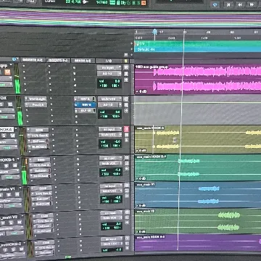Click volume field showing -2.0 on HOOK A
Viewport: 261px width, 261px height.
110,142
